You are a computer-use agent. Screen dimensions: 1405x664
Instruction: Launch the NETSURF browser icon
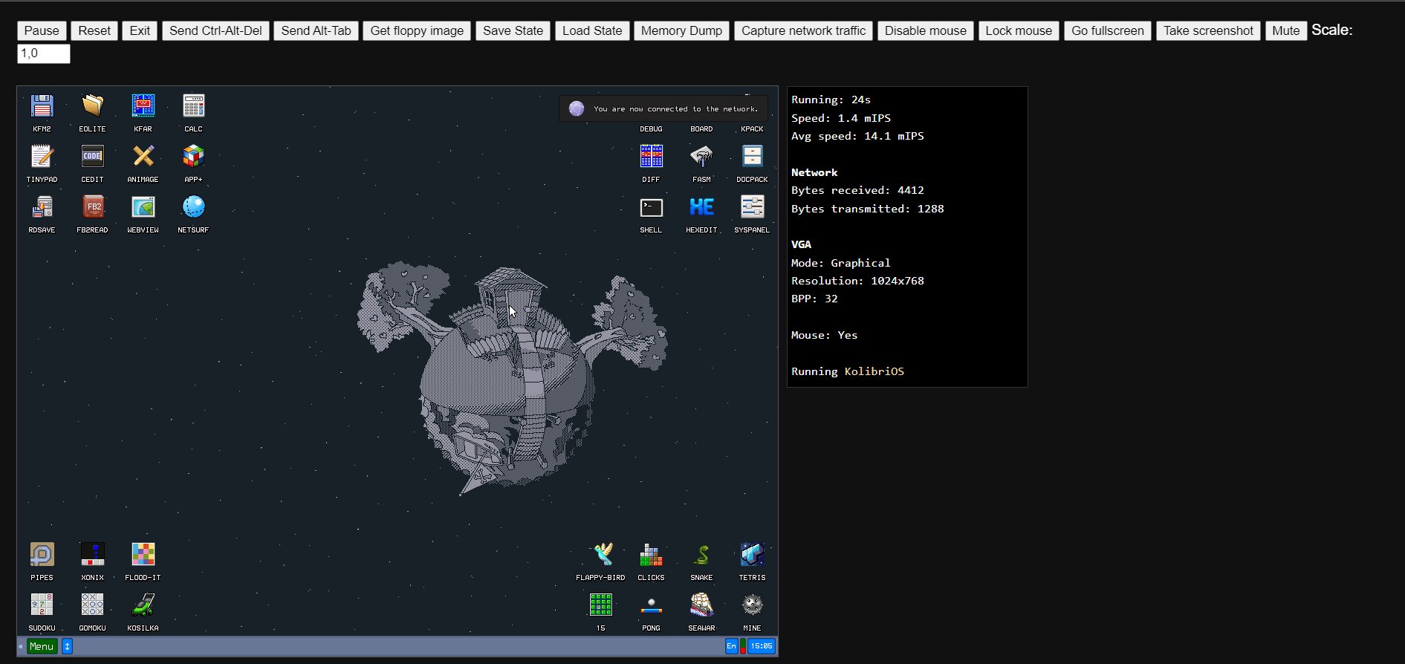click(193, 207)
